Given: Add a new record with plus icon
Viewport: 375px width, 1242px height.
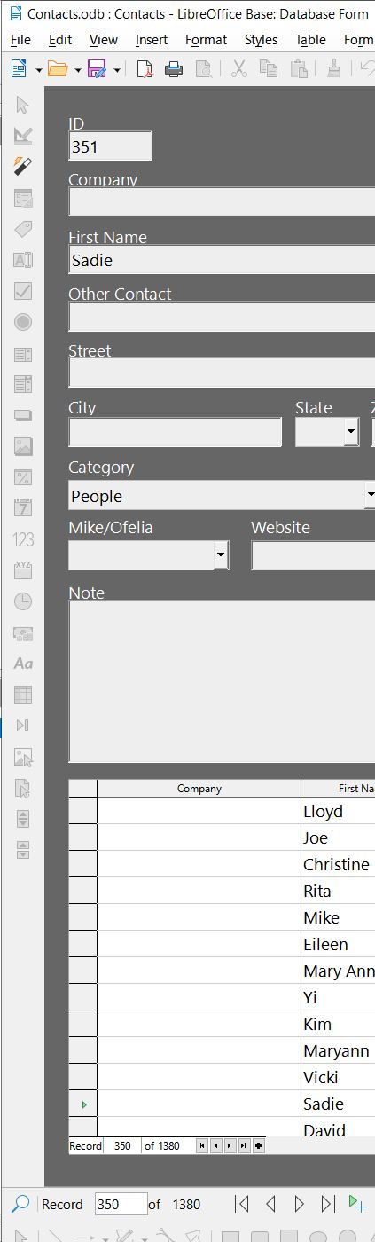Looking at the screenshot, I should [357, 1204].
